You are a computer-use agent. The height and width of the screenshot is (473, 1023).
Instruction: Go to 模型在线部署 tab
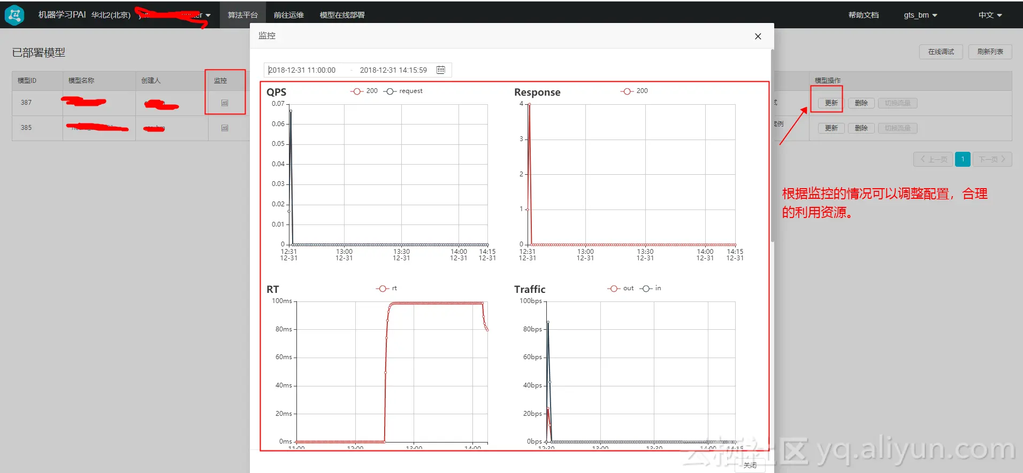342,15
